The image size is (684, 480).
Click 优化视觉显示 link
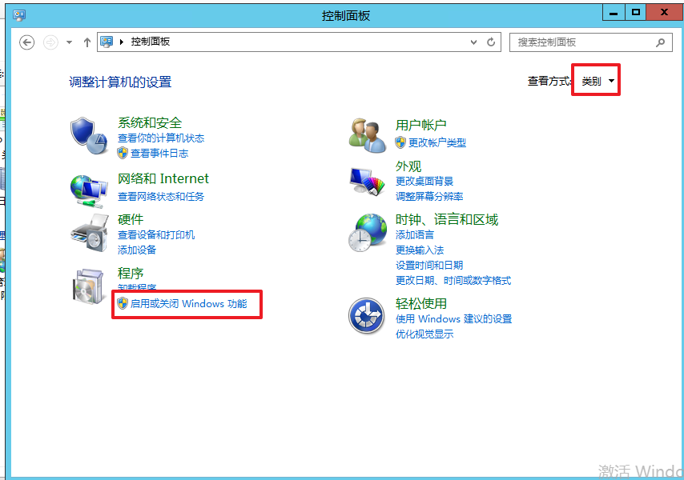424,334
